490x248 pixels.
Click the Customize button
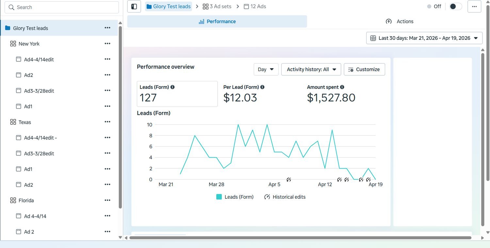point(364,69)
